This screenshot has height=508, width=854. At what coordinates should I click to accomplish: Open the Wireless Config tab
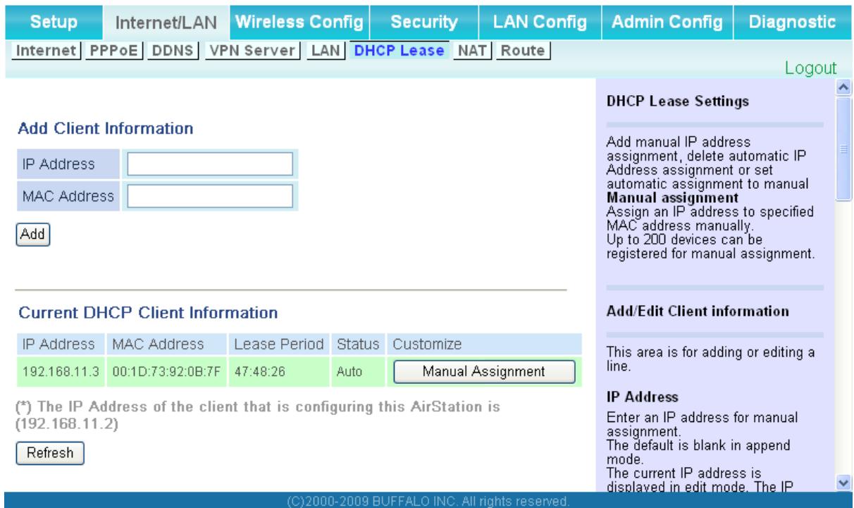[x=300, y=22]
